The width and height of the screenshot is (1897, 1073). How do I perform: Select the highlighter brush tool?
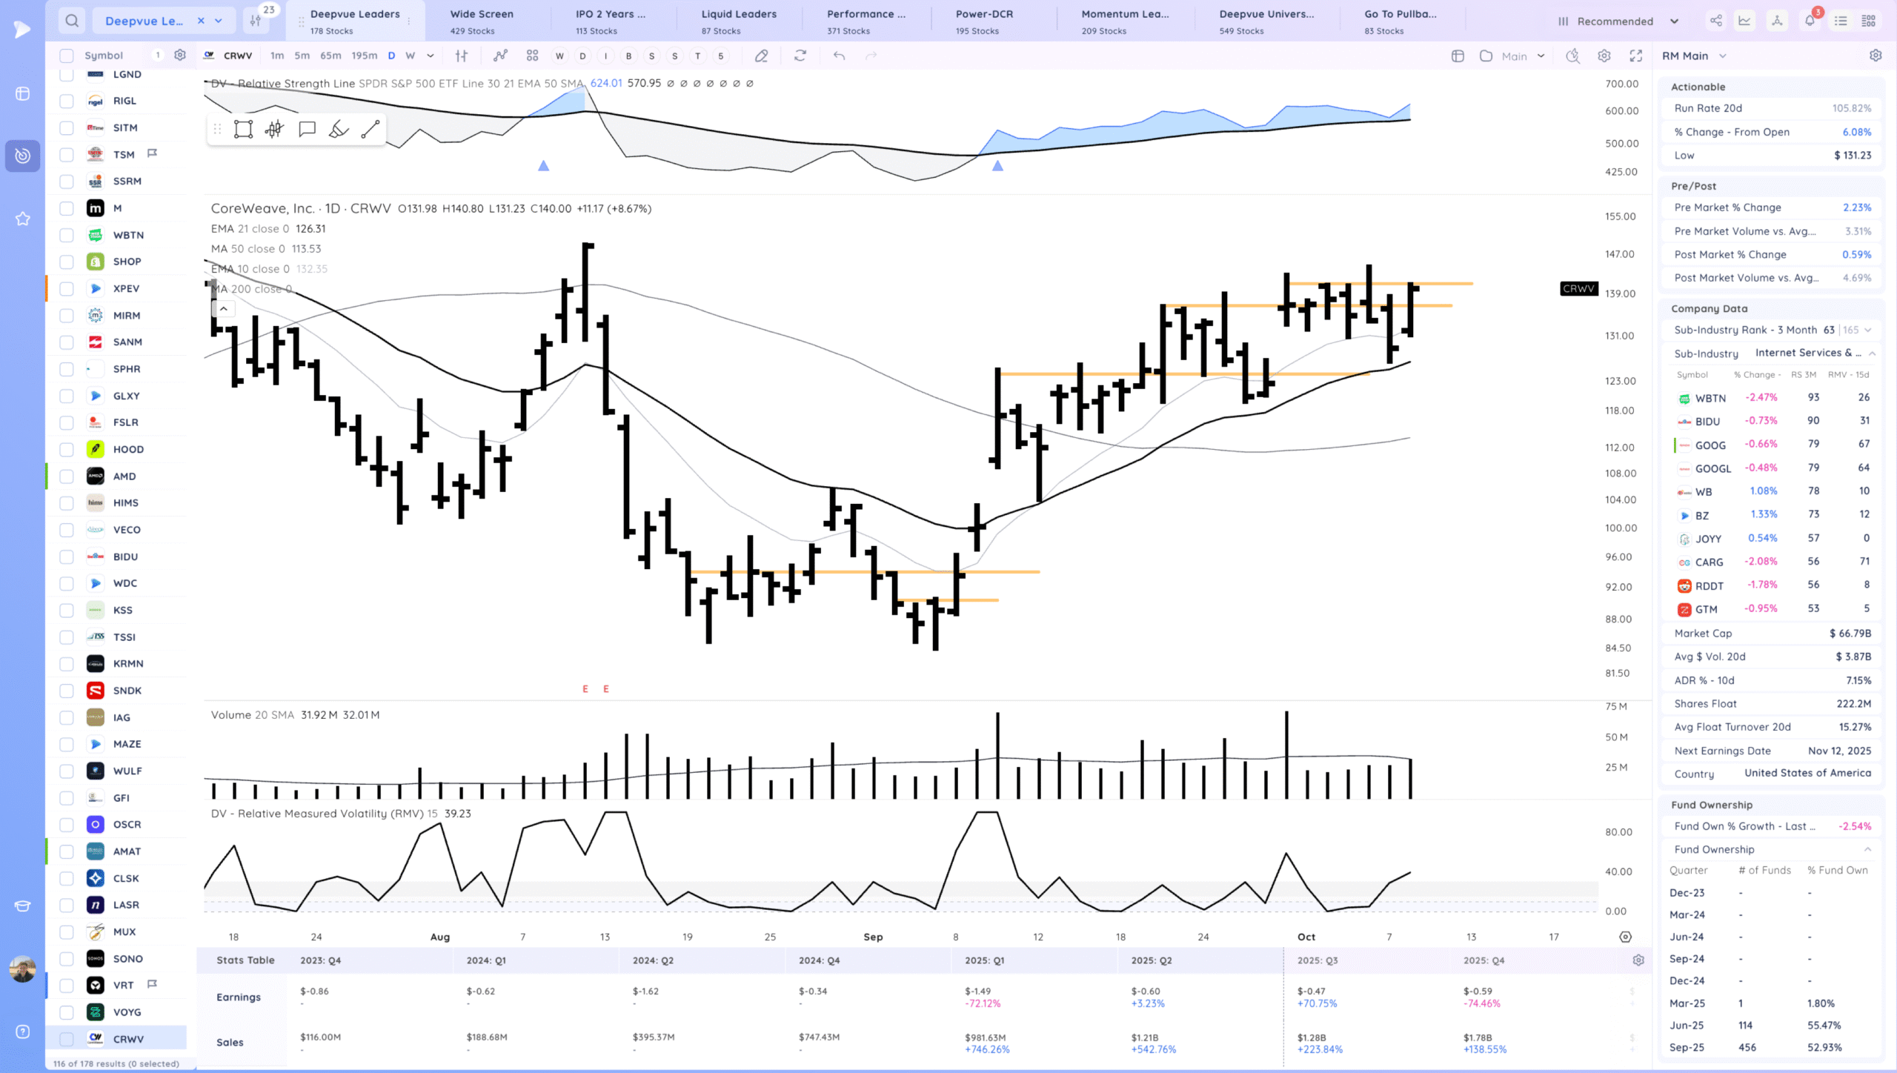(339, 130)
